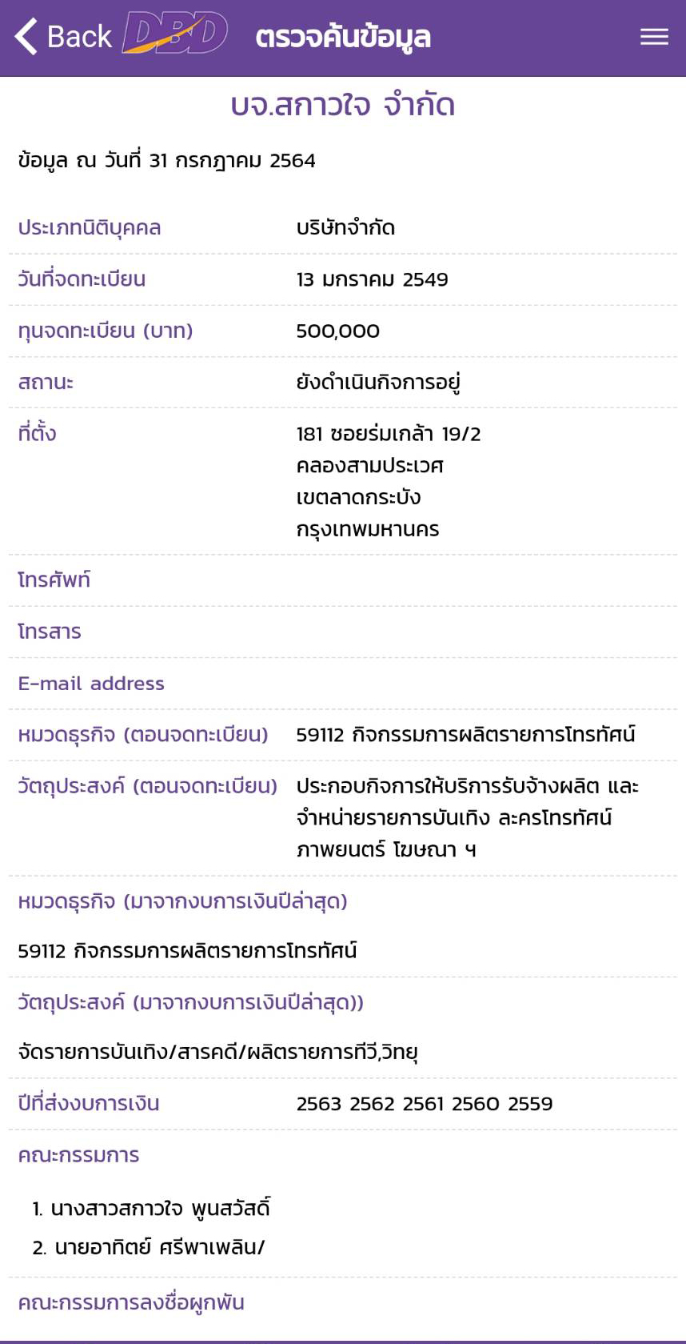Expand คณะกรรมการลงชื่อผูกพัน section
This screenshot has width=686, height=1344.
[x=131, y=1302]
